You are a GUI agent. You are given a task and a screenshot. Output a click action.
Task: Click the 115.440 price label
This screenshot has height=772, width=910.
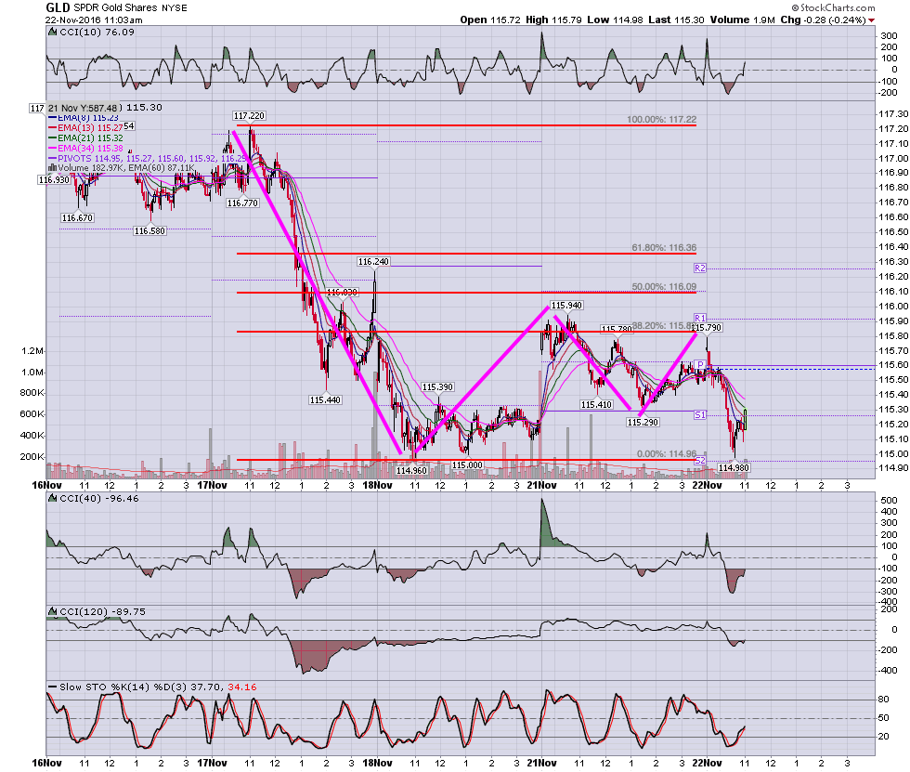(x=325, y=399)
